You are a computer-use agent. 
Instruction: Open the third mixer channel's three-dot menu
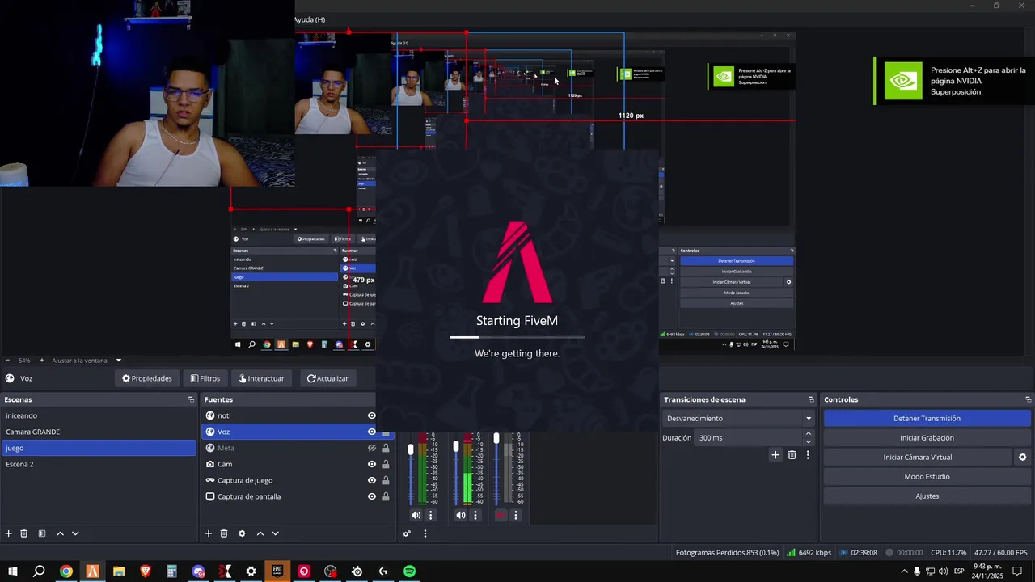[516, 515]
